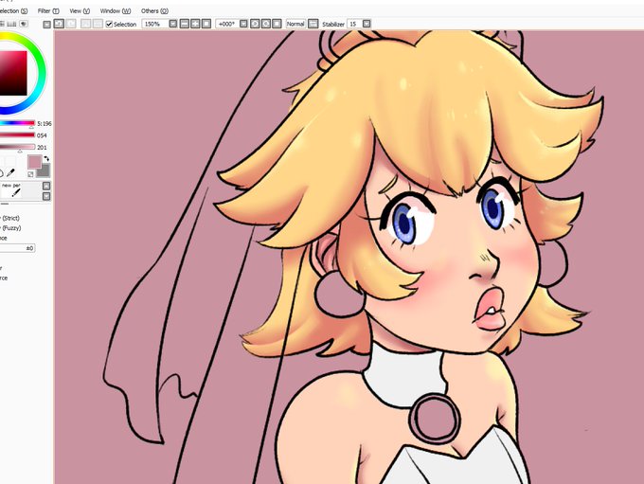Flip the canvas view horizontally

point(313,24)
